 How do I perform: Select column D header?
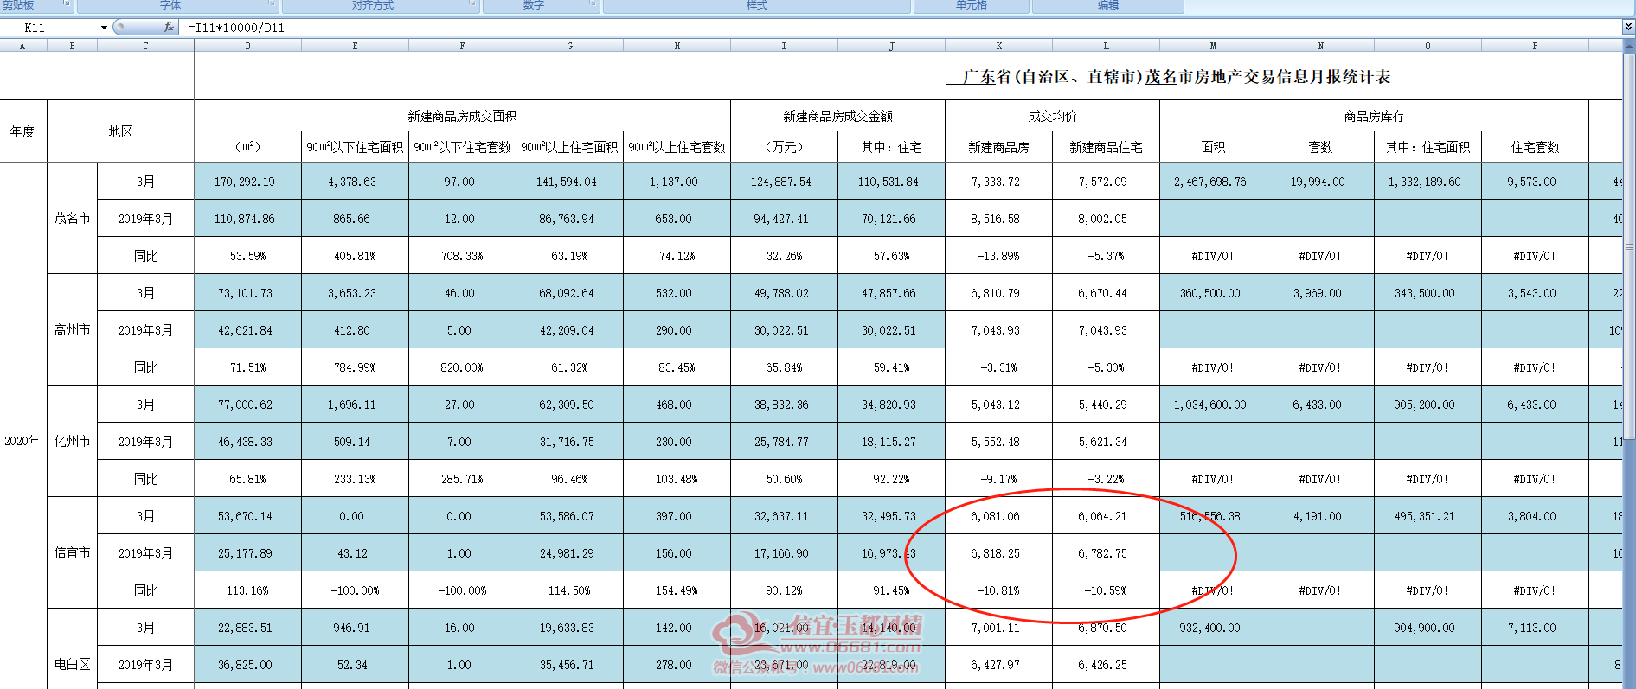pos(248,46)
